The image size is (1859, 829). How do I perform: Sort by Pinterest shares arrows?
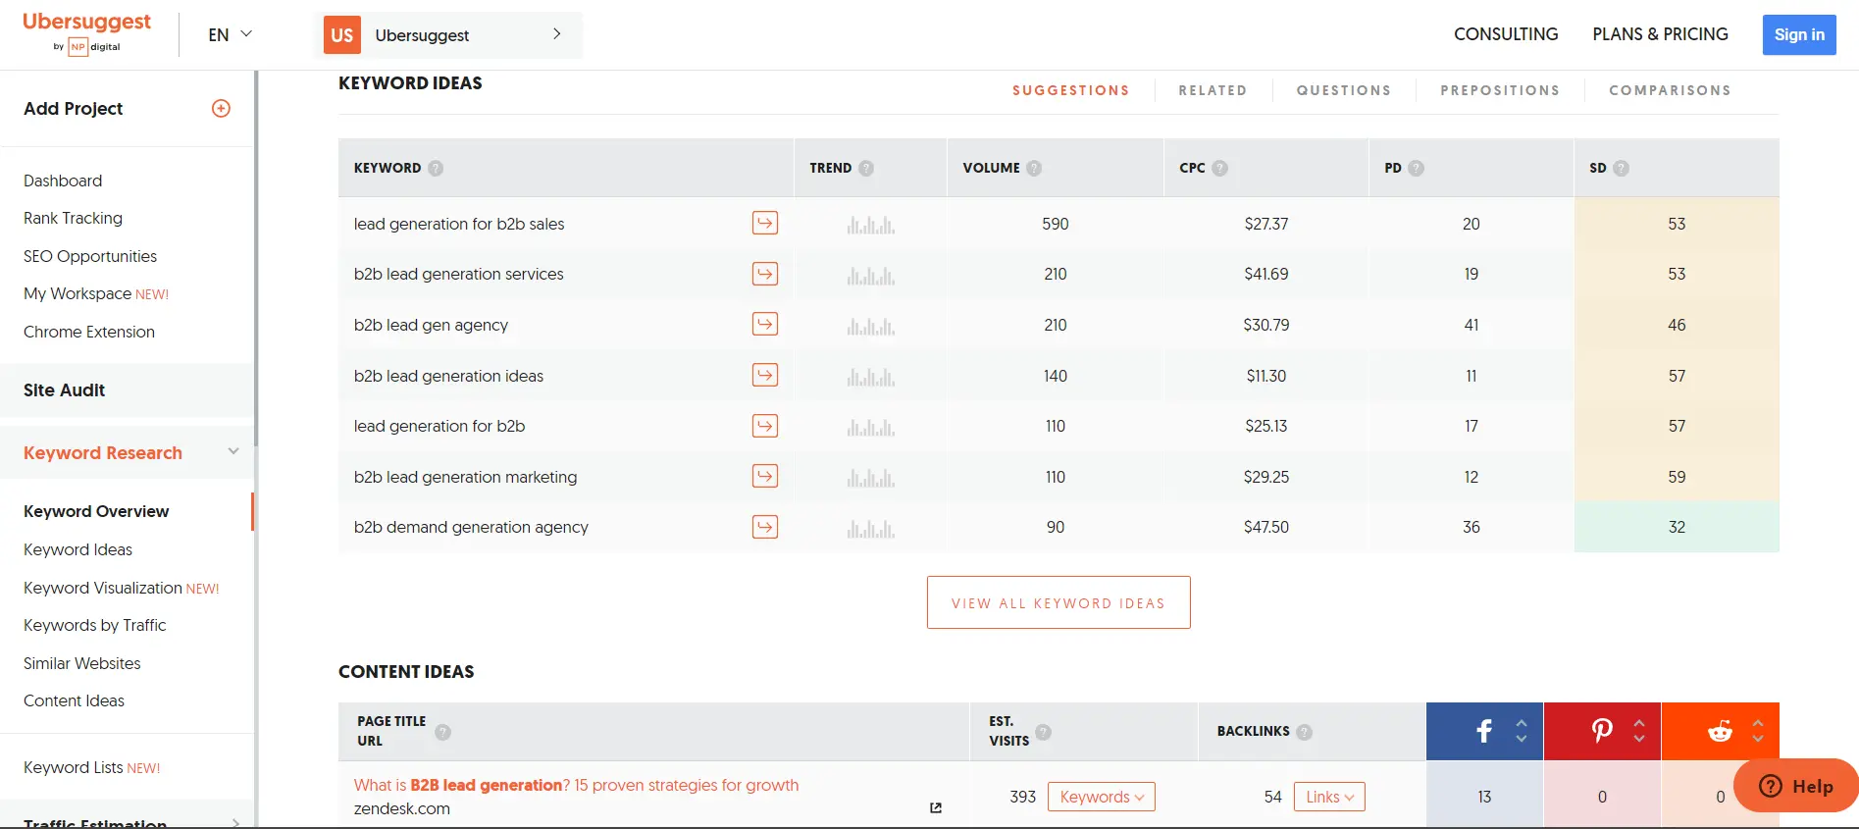pyautogui.click(x=1639, y=731)
